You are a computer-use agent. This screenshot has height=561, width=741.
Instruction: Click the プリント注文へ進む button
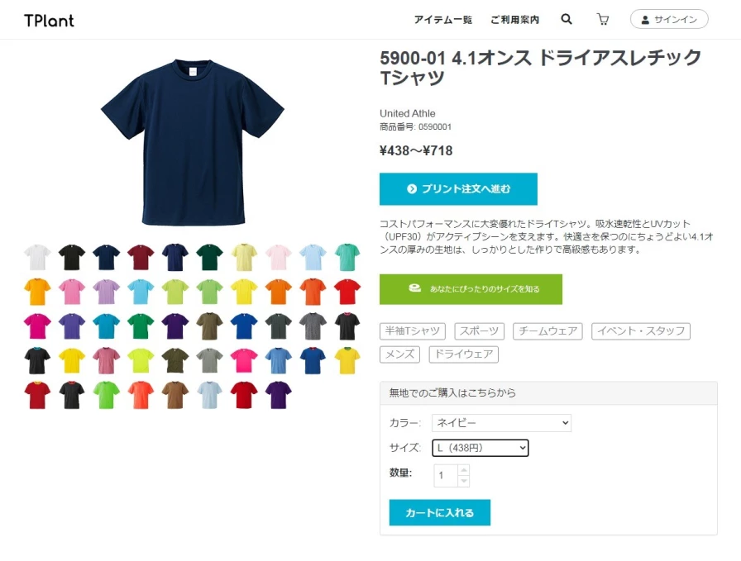pyautogui.click(x=458, y=189)
